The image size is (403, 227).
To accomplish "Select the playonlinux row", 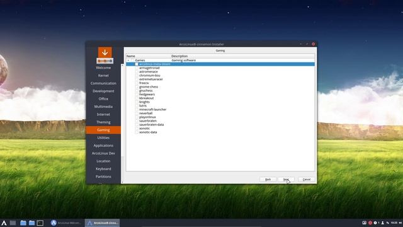I will click(220, 117).
